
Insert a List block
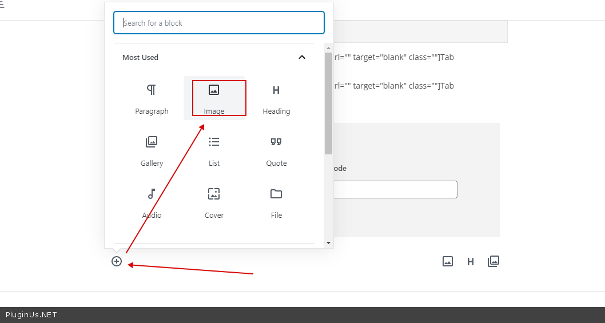(x=214, y=150)
